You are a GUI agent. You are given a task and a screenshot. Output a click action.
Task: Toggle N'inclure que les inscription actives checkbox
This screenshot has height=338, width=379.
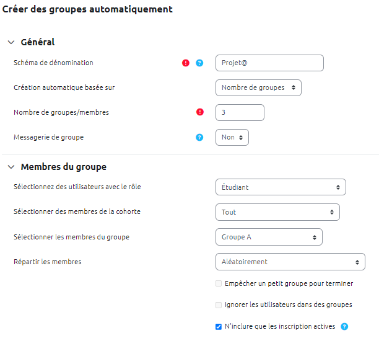pyautogui.click(x=219, y=326)
